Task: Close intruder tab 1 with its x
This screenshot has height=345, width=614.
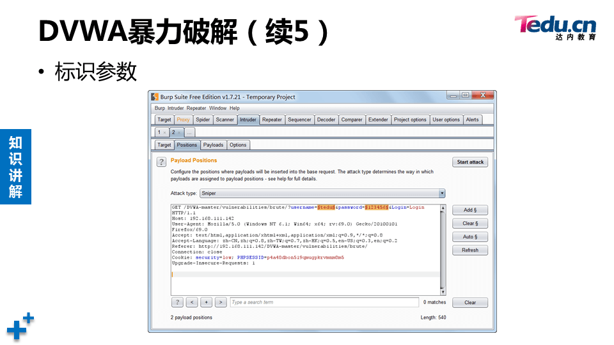Action: (x=164, y=133)
